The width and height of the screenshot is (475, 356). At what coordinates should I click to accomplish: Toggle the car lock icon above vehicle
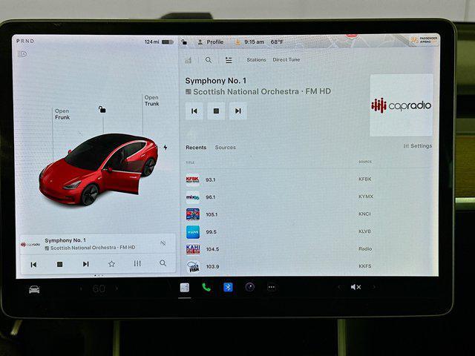pyautogui.click(x=102, y=110)
